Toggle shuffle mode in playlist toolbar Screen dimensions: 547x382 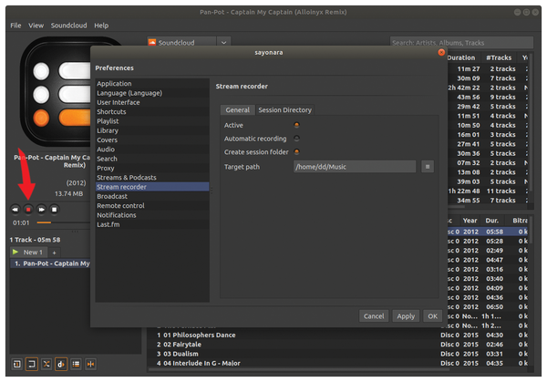[46, 364]
